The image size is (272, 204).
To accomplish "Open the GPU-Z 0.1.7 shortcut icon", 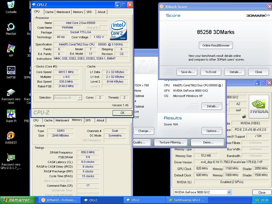I will tap(11, 157).
